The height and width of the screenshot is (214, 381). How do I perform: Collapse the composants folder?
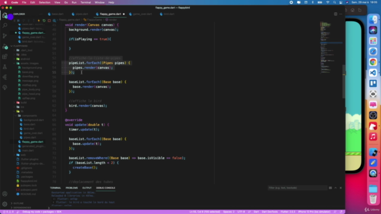click(x=29, y=116)
